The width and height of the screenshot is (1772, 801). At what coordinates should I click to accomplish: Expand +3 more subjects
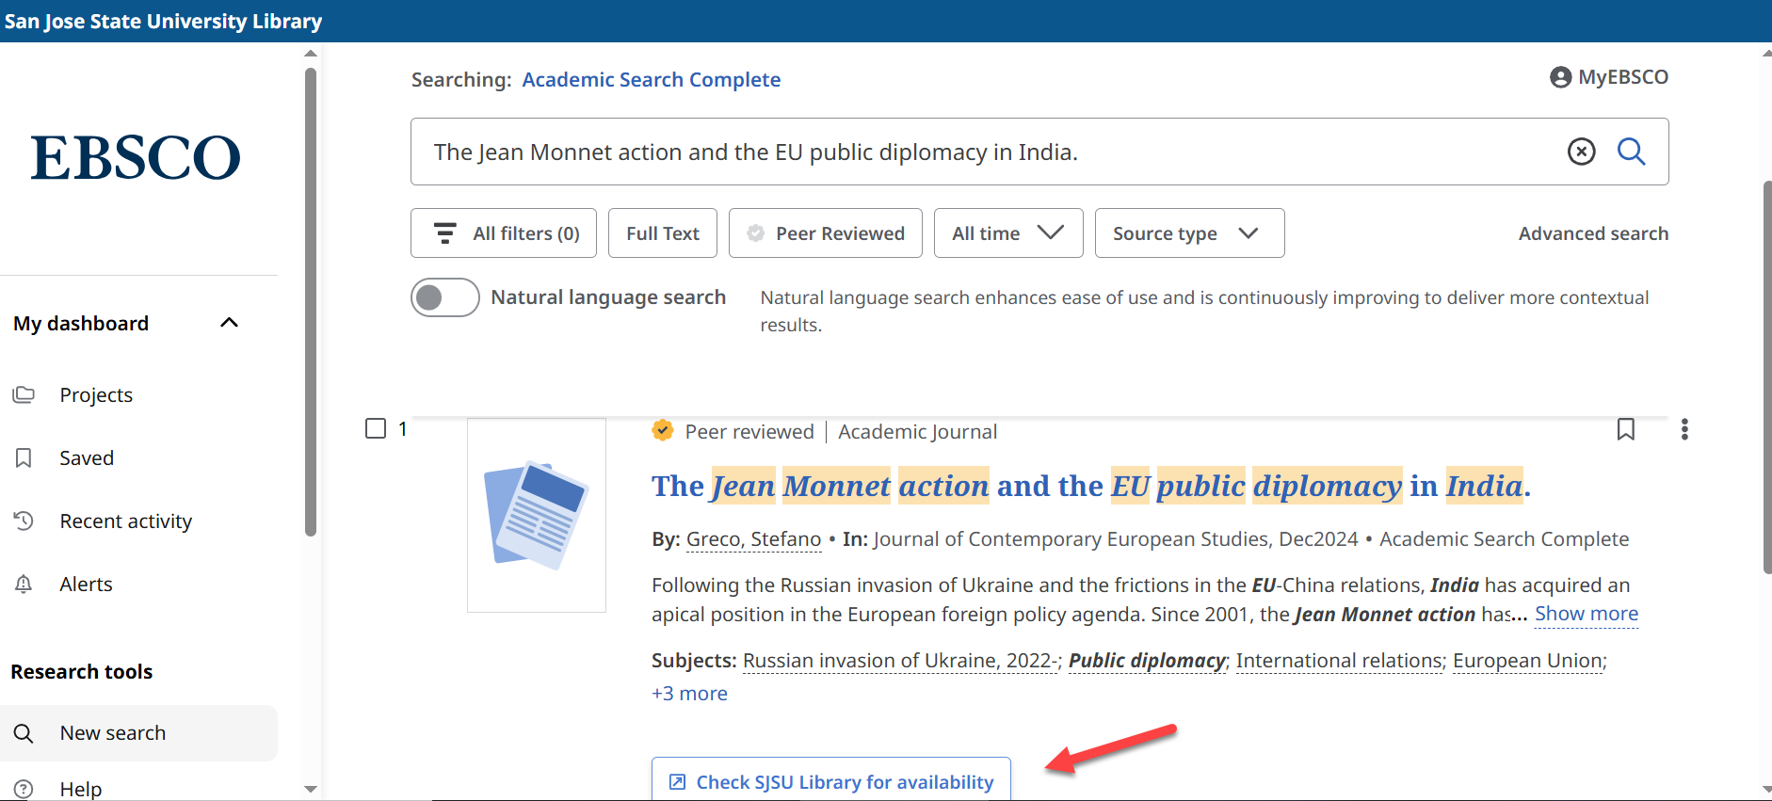[x=689, y=694]
